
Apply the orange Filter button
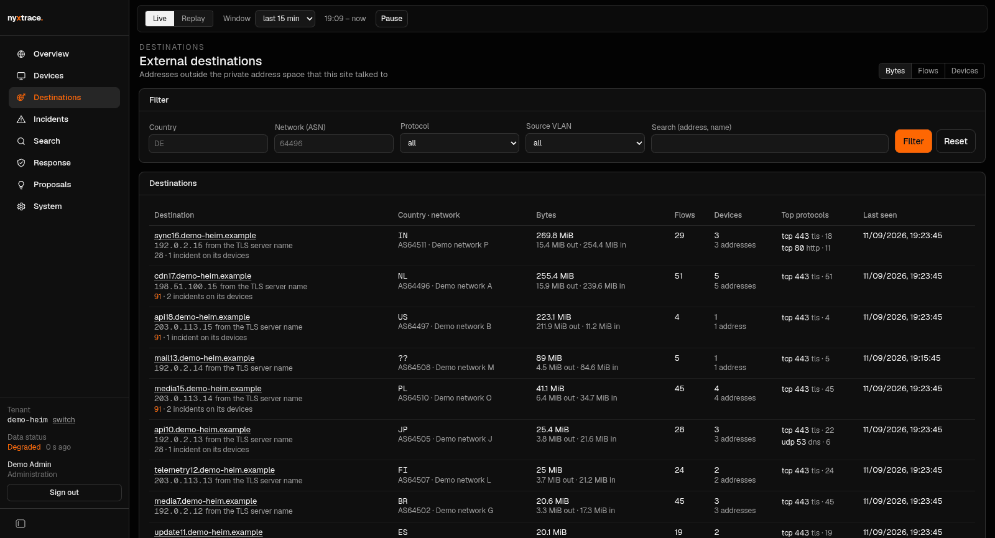(x=914, y=141)
